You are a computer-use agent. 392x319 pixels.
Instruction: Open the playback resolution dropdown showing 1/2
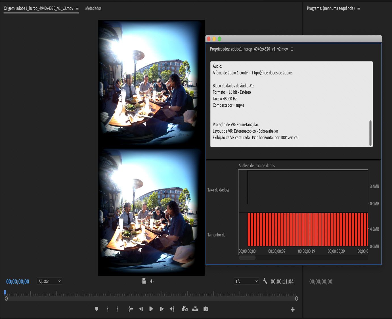246,281
